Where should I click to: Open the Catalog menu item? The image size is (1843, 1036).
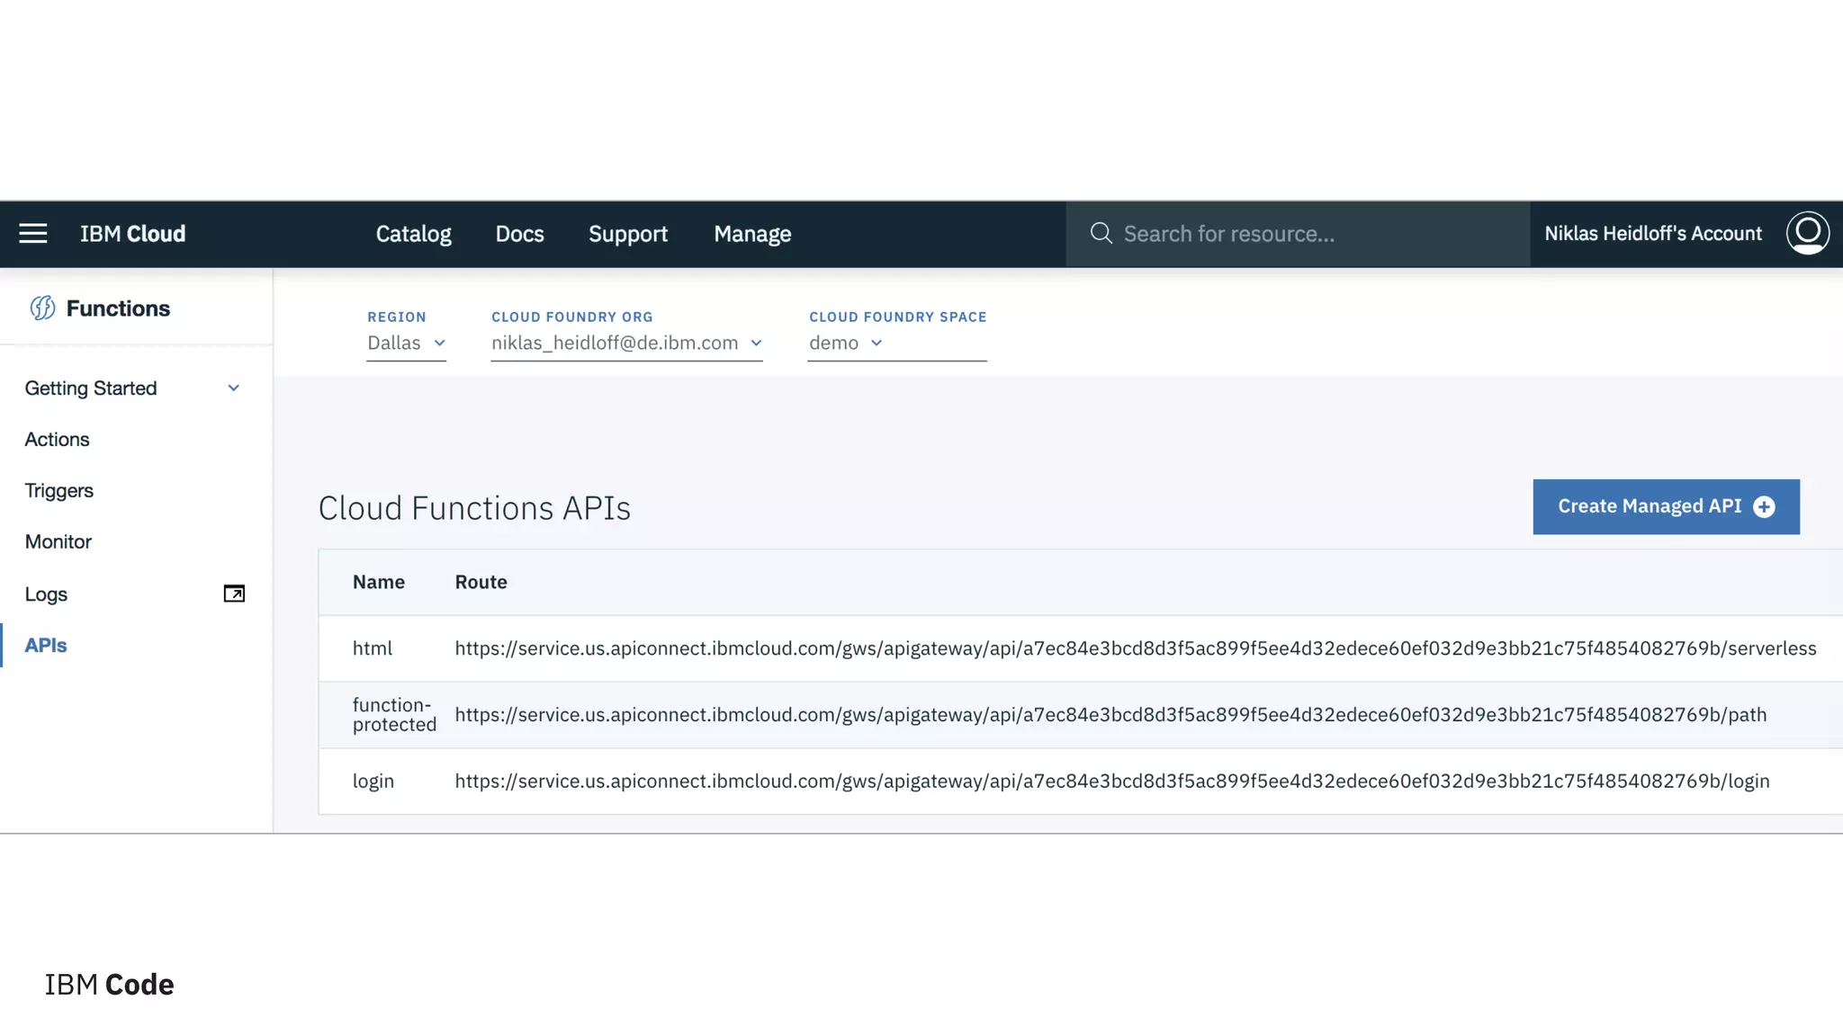[x=413, y=234]
